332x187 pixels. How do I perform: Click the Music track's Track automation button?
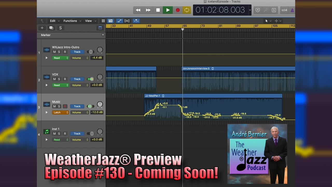tap(77, 106)
